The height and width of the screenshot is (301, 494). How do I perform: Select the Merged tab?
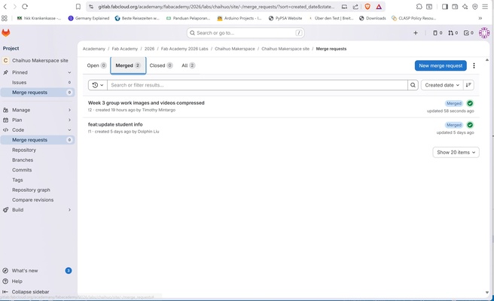click(x=128, y=65)
